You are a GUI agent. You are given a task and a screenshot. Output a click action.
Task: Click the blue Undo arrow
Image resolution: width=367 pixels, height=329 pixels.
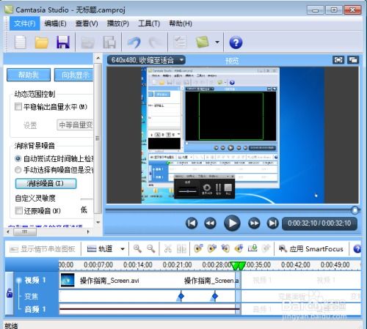(x=134, y=42)
